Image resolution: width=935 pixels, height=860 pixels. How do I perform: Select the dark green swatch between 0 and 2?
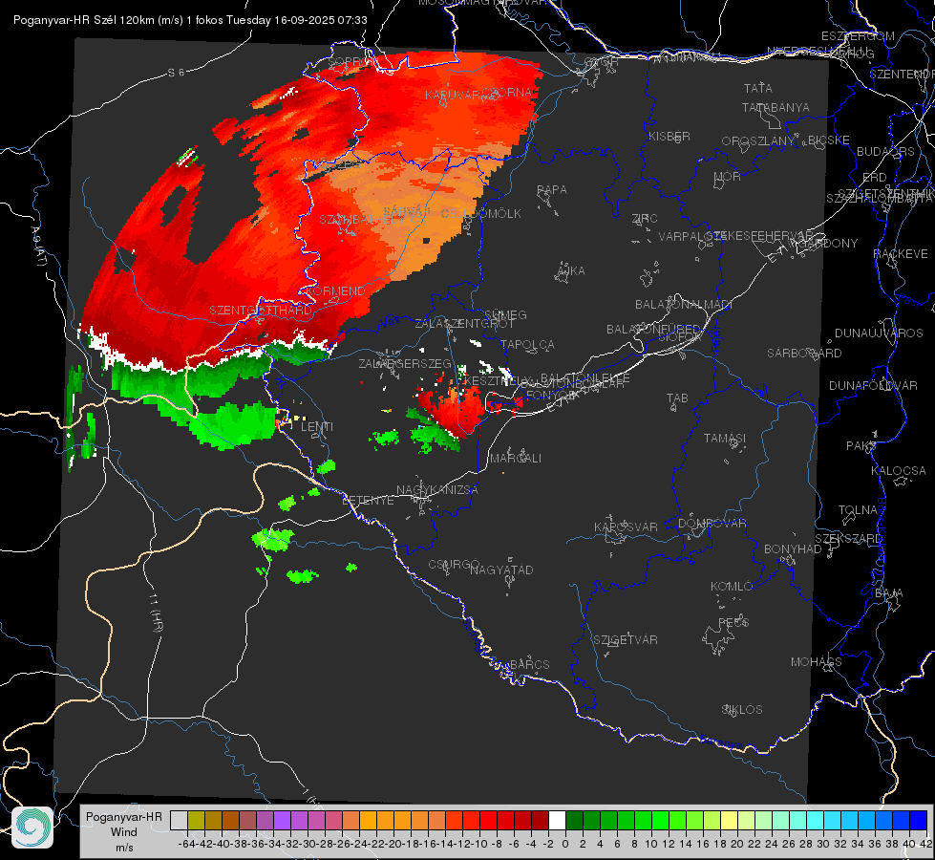tap(574, 820)
